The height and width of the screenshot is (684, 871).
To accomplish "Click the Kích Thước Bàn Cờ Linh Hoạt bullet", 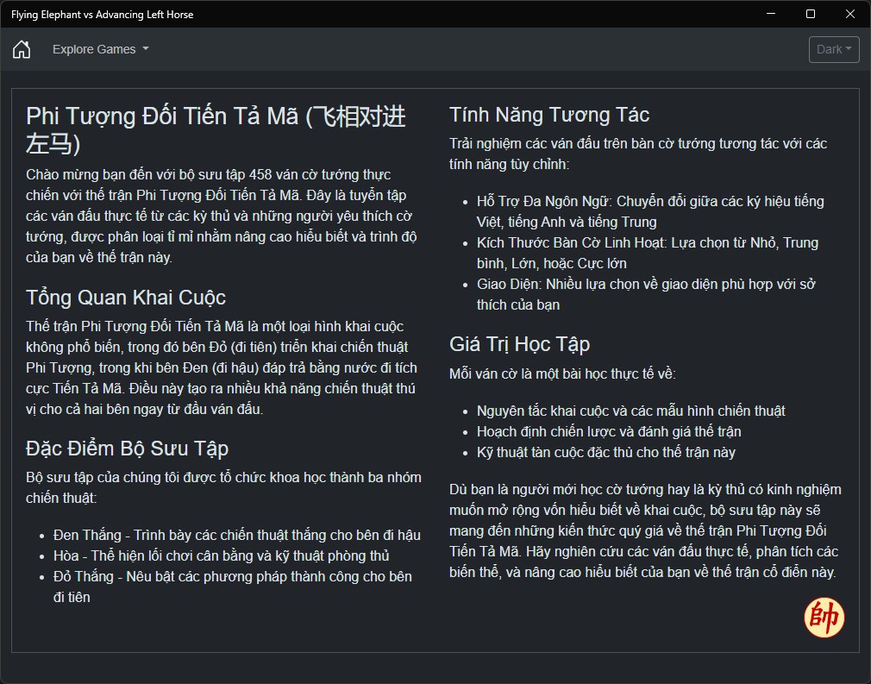I will click(x=648, y=253).
